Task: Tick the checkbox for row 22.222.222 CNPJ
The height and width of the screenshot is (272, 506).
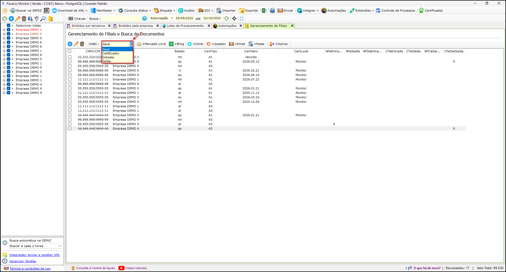Action: [70, 57]
